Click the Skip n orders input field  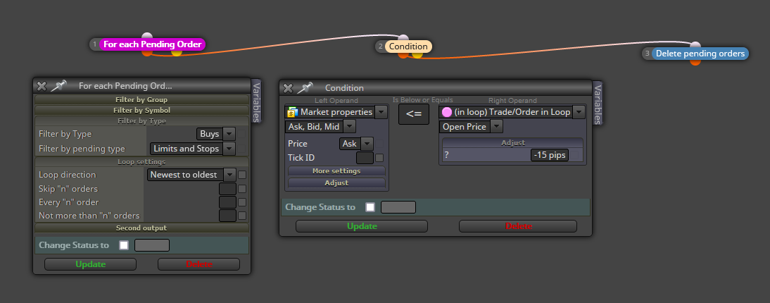228,189
